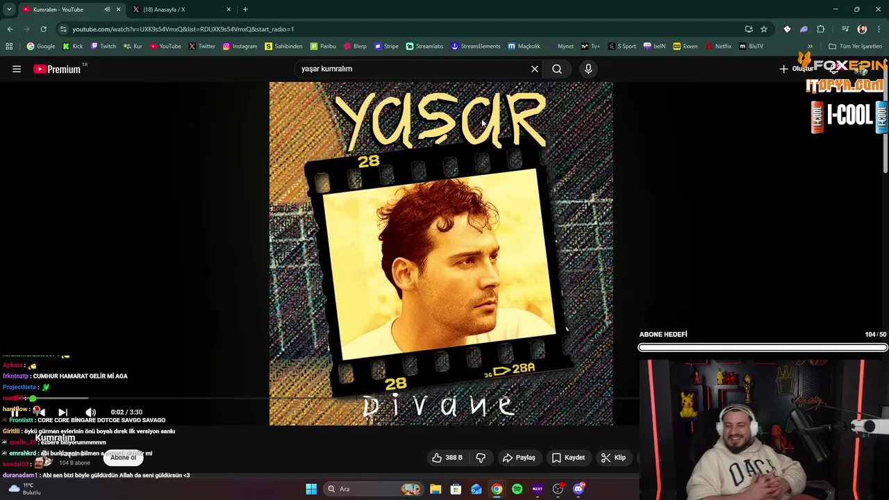Image resolution: width=889 pixels, height=500 pixels.
Task: Open the apps grid in bookmarks bar
Action: [9, 47]
